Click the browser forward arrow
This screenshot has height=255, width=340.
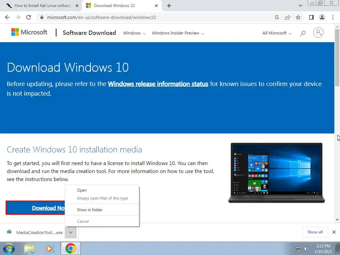18,17
